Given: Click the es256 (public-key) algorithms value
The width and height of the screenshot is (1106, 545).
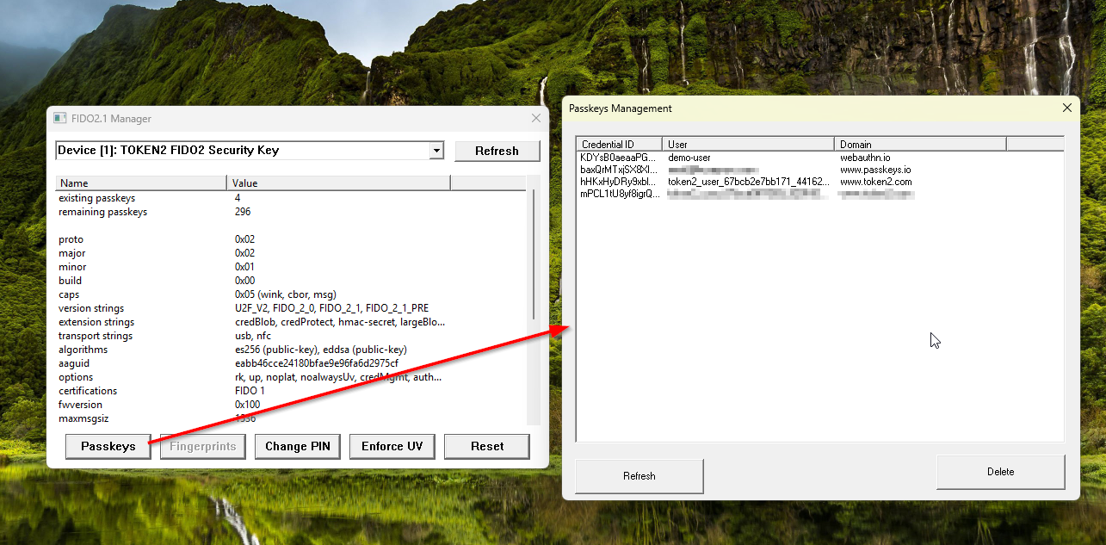Looking at the screenshot, I should tap(320, 350).
